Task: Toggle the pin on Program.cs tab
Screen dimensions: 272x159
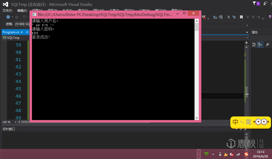Action: [x=27, y=32]
